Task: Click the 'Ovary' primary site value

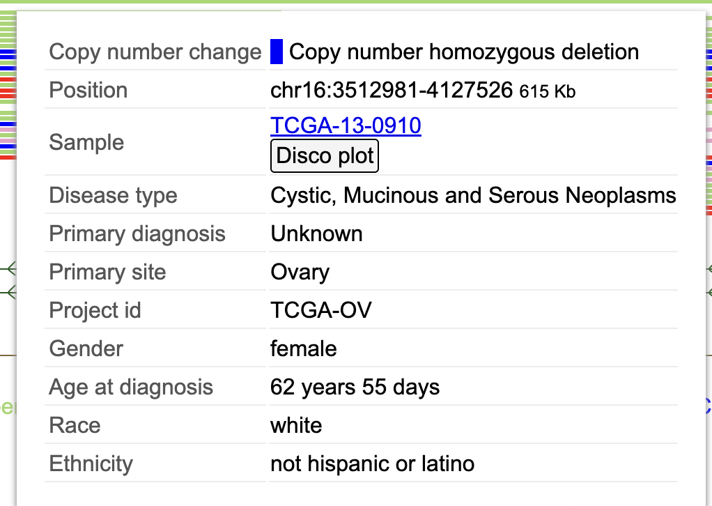Action: (300, 272)
